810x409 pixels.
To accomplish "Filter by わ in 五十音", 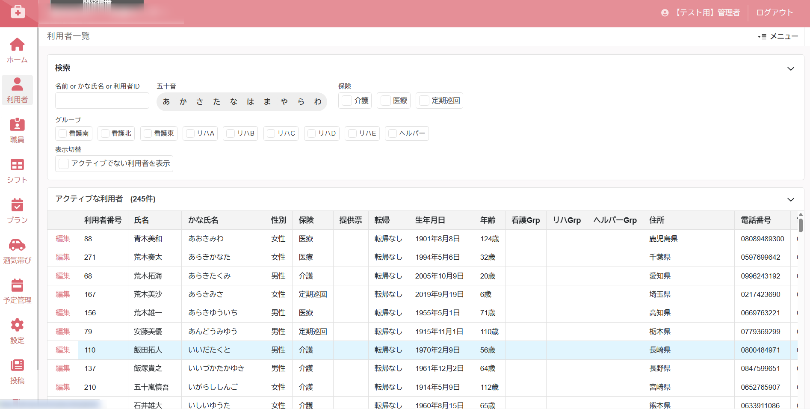I will [318, 102].
